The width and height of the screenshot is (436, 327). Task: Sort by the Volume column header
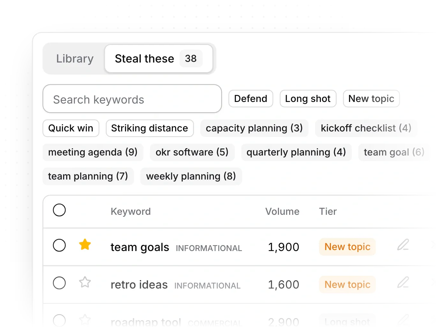[x=282, y=212]
